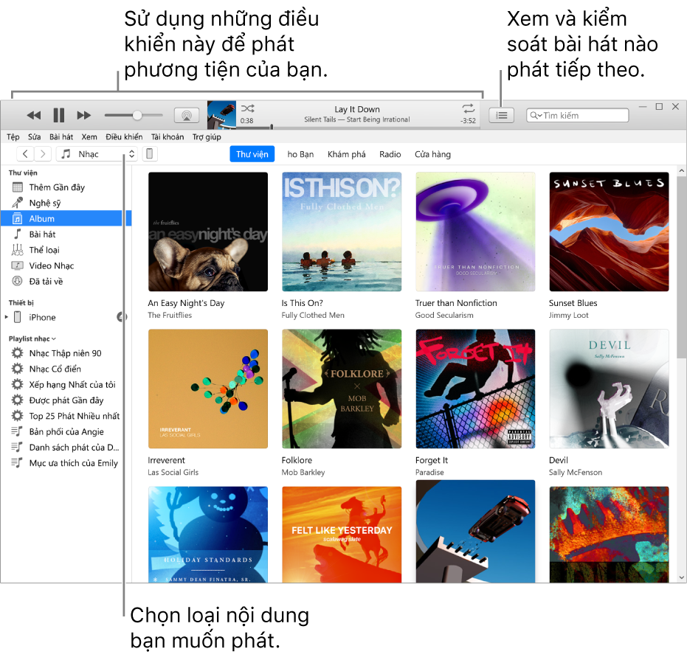Open Irreverent album cover
The width and height of the screenshot is (687, 657).
(207, 389)
